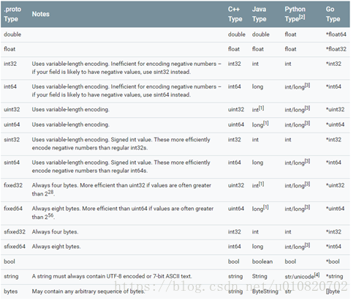
Task: Open footnote [4] next to str/unicode
Action: point(317,275)
